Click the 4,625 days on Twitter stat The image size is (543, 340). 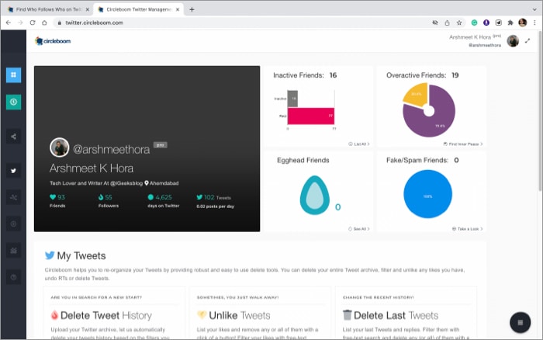point(164,201)
